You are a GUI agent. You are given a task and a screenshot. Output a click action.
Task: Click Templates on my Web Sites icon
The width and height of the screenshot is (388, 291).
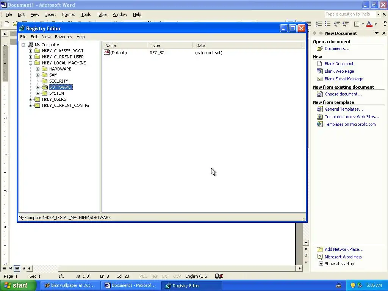coord(320,117)
